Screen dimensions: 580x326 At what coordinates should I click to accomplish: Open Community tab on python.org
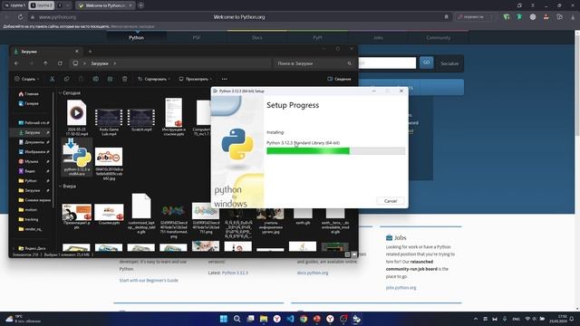tap(439, 37)
